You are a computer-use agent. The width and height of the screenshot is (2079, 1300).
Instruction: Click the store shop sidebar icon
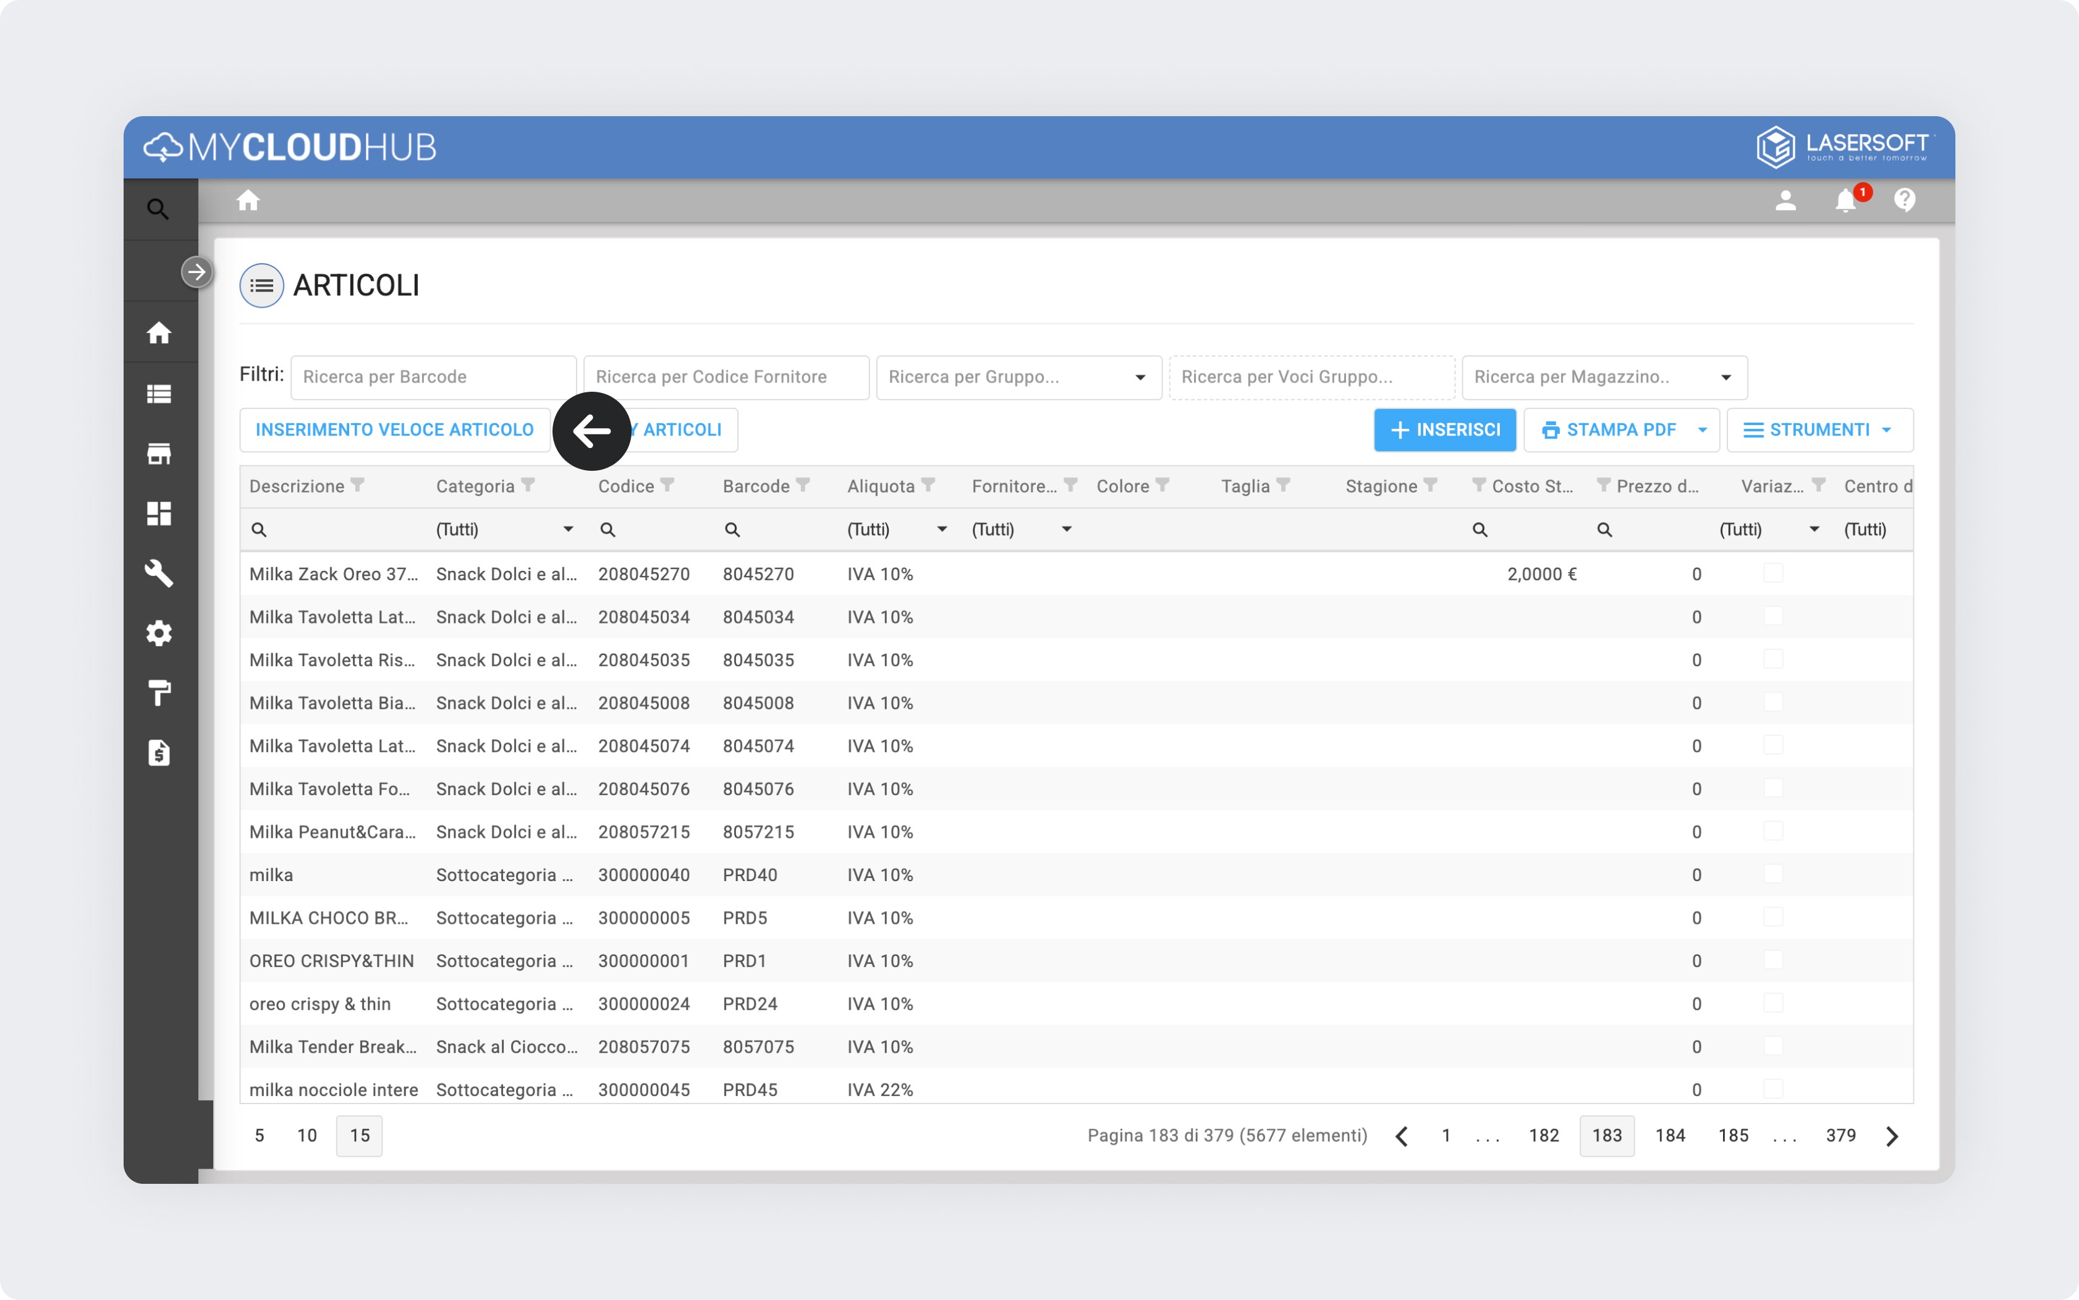(159, 454)
